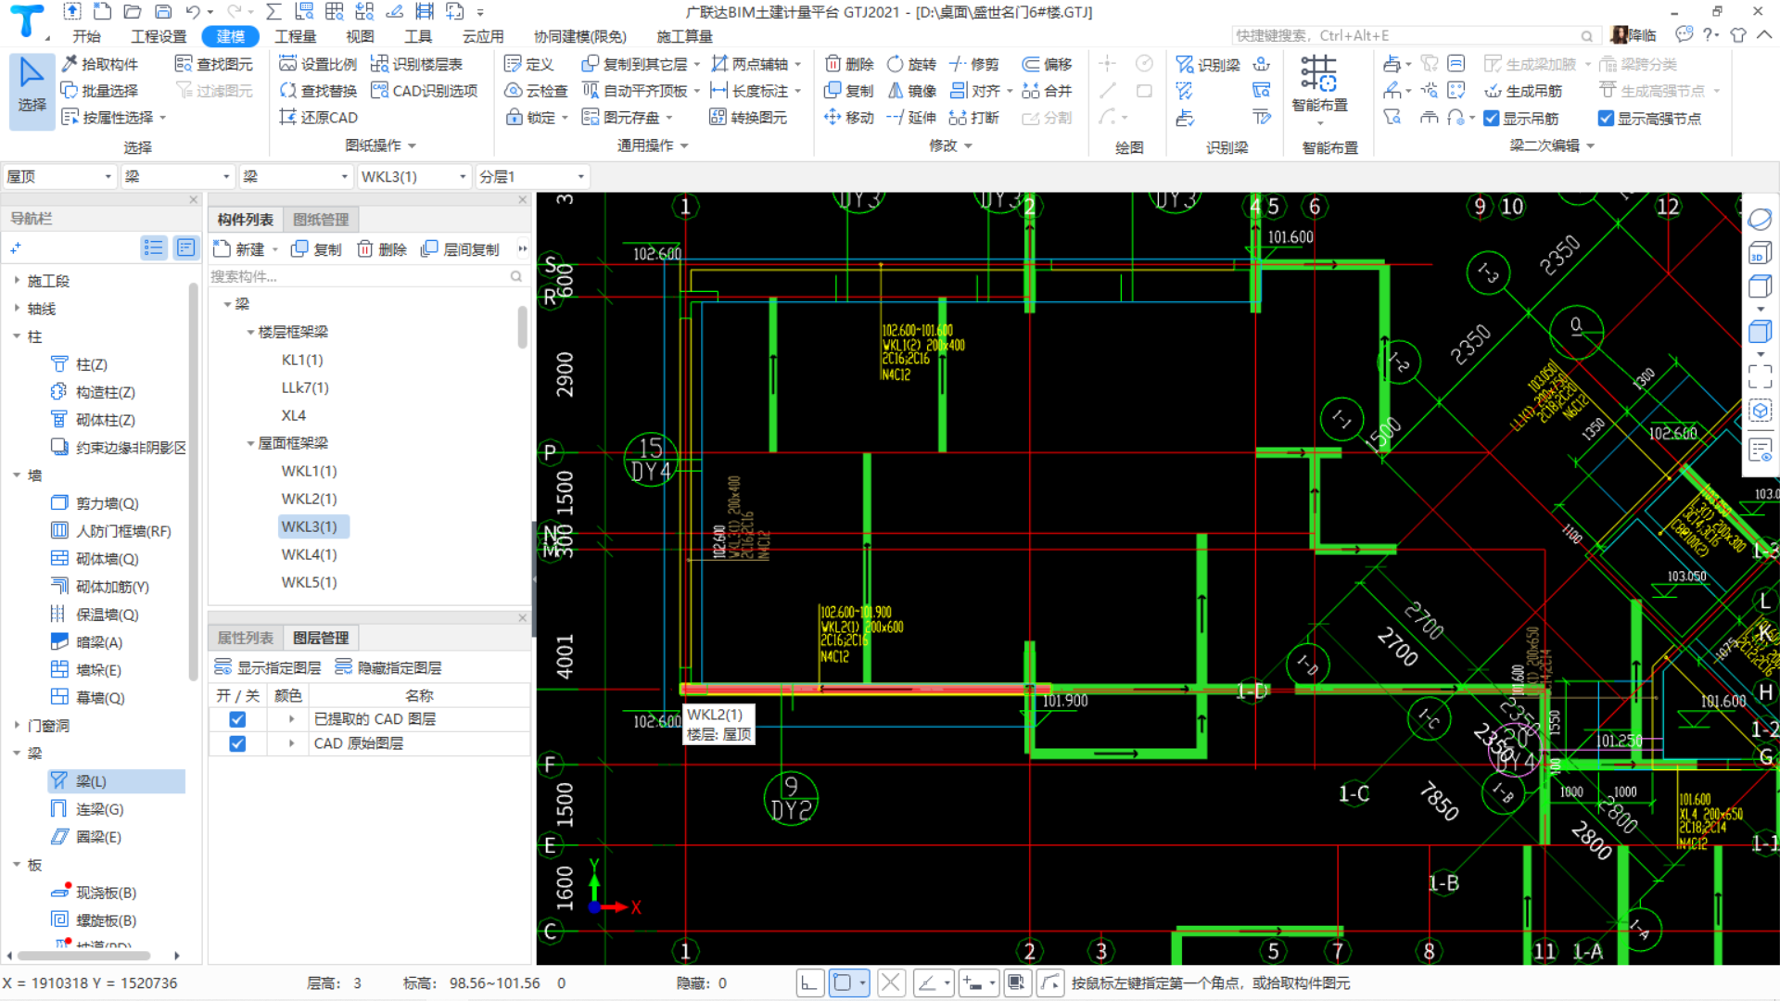Image resolution: width=1780 pixels, height=1001 pixels.
Task: Click the 两点辅轴 tool
Action: pyautogui.click(x=750, y=64)
